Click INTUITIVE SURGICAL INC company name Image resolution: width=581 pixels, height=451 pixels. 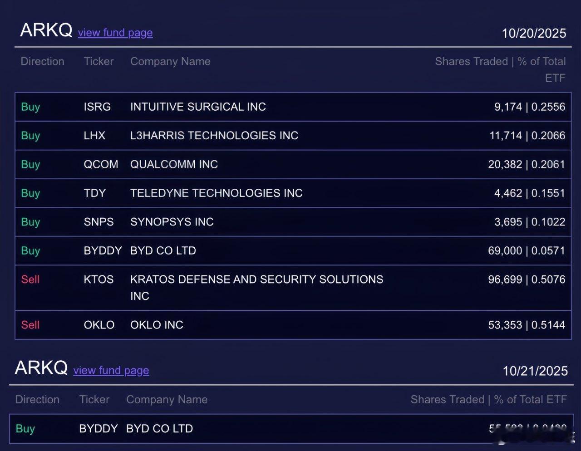pos(198,107)
